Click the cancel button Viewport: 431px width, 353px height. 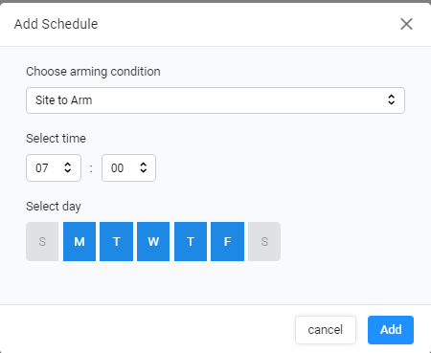[326, 330]
